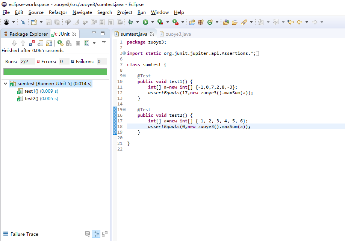The width and height of the screenshot is (345, 241).
Task: Click the green JUnit progress bar
Action: coord(55,71)
